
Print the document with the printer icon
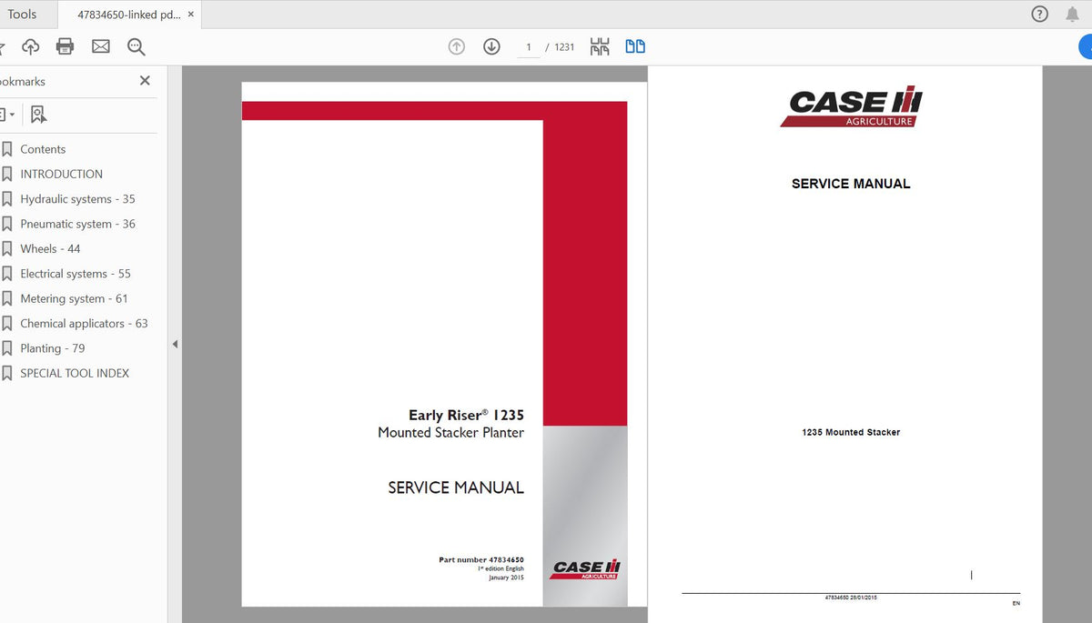click(65, 46)
